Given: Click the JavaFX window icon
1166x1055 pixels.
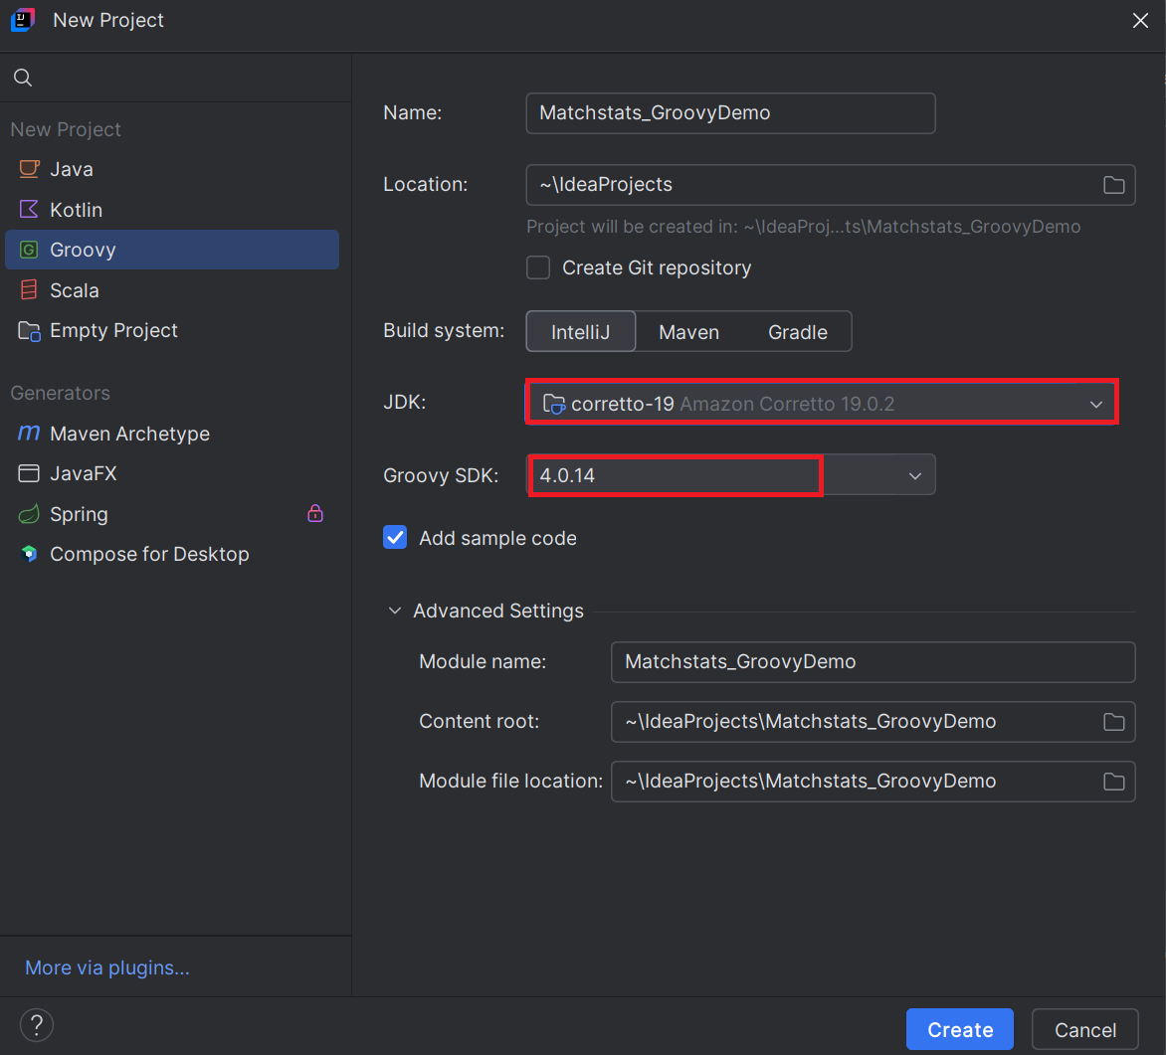Looking at the screenshot, I should (x=29, y=473).
